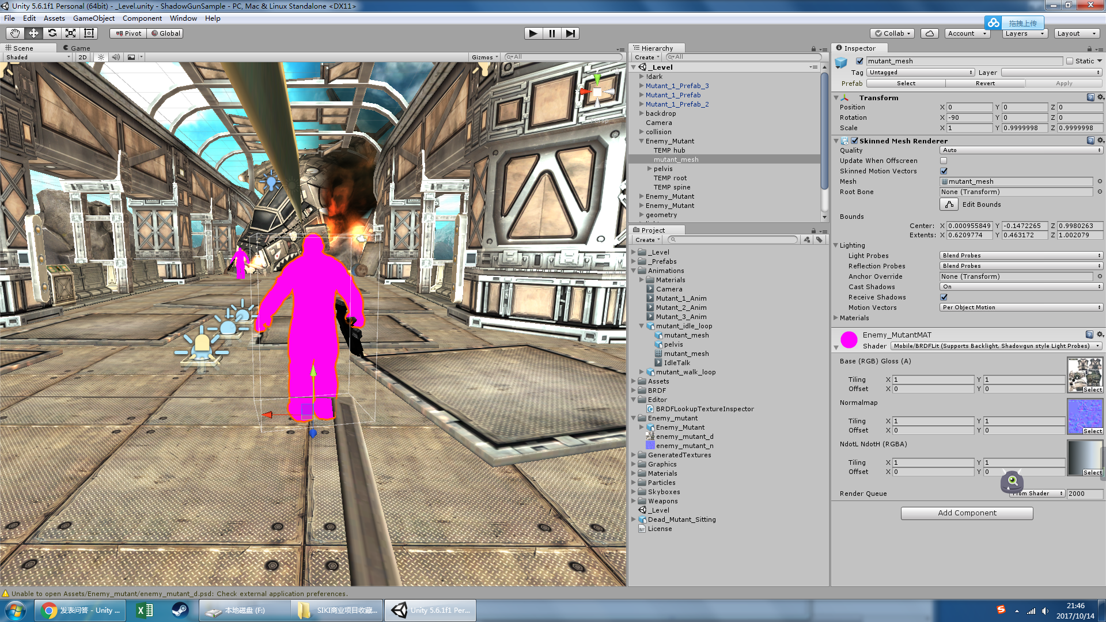The height and width of the screenshot is (622, 1106).
Task: Lock the Inspector panel
Action: pyautogui.click(x=1089, y=49)
